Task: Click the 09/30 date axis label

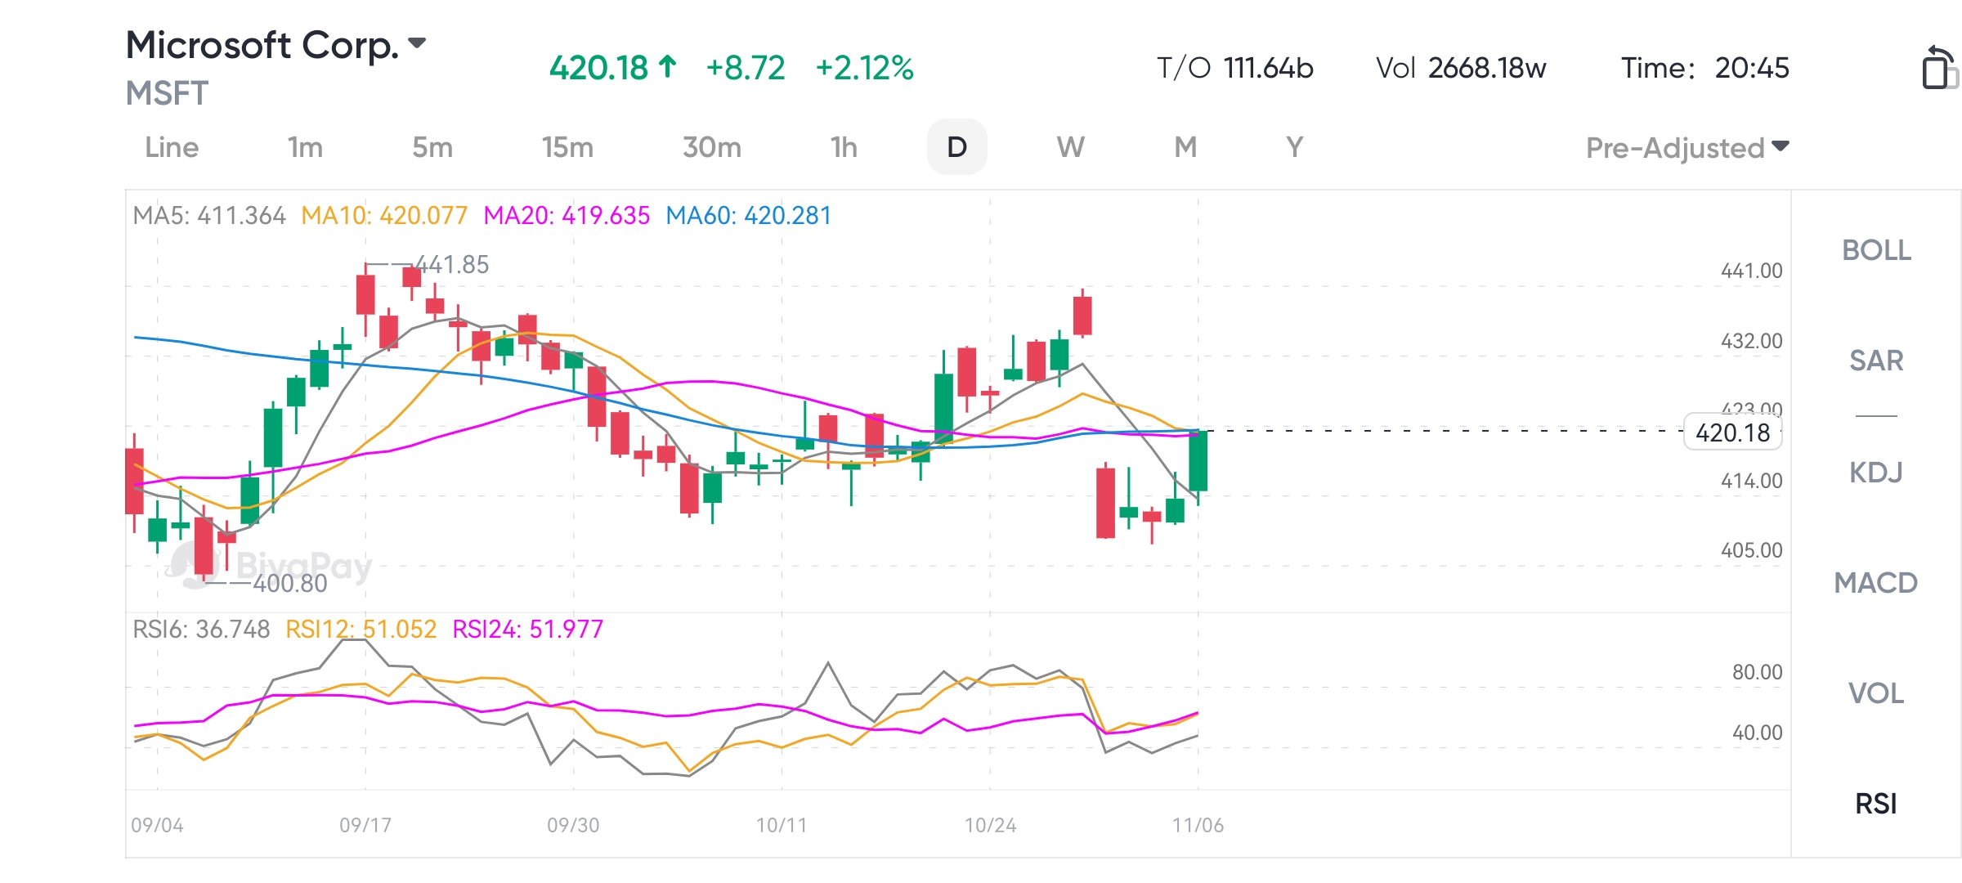Action: click(573, 825)
